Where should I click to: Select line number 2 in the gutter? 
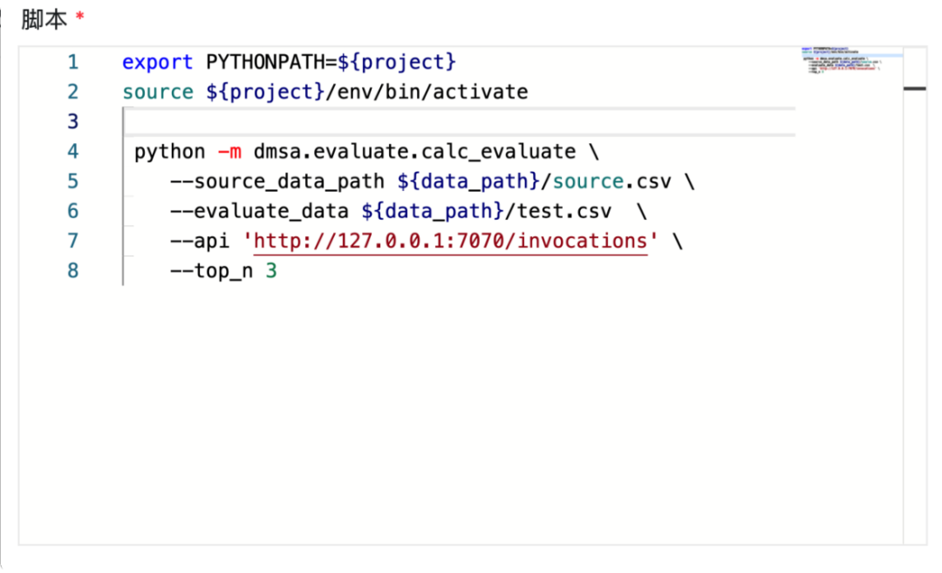tap(72, 92)
